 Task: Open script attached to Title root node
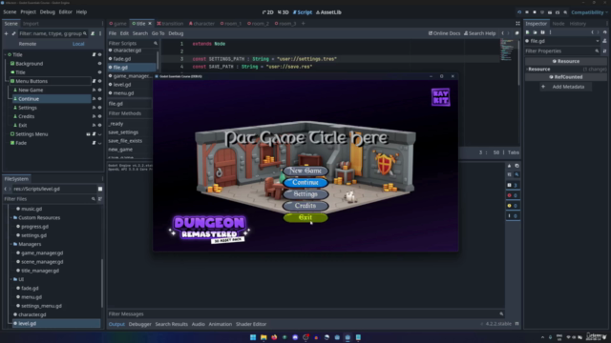click(x=94, y=55)
